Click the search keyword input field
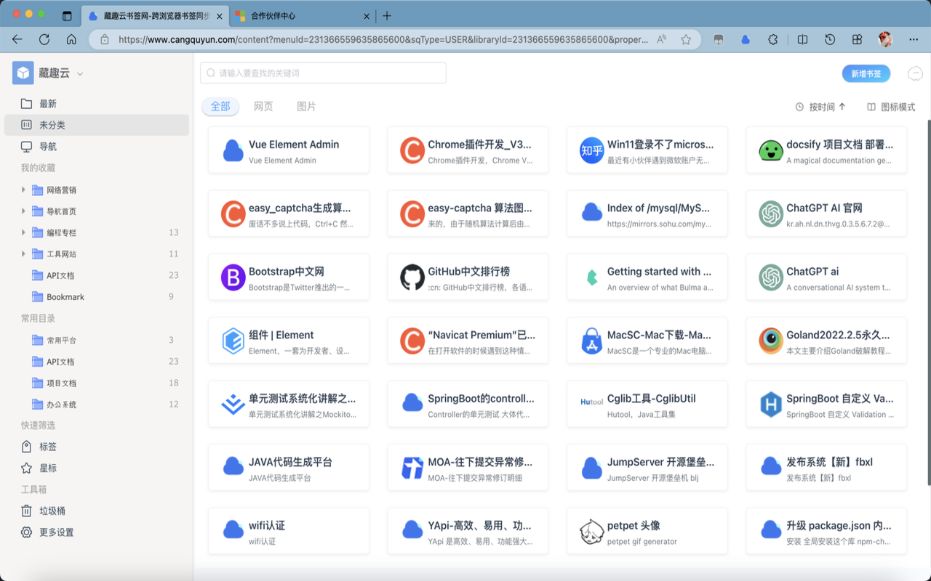The width and height of the screenshot is (931, 581). point(322,73)
